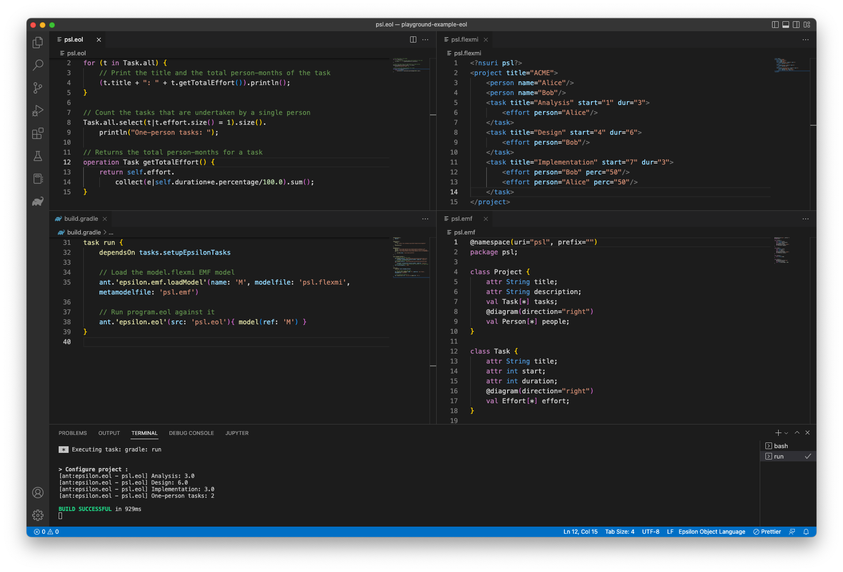
Task: Click Tab Size: 4 in status bar
Action: pos(619,532)
